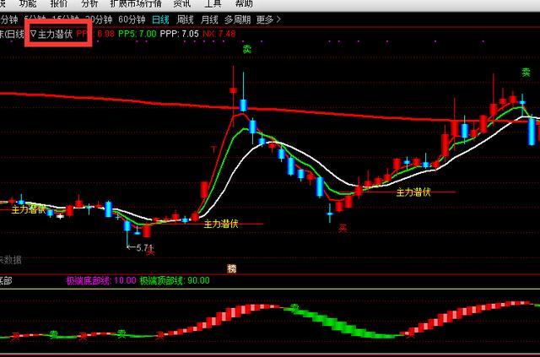Open the 工具 menu
The height and width of the screenshot is (357, 540).
[x=213, y=4]
